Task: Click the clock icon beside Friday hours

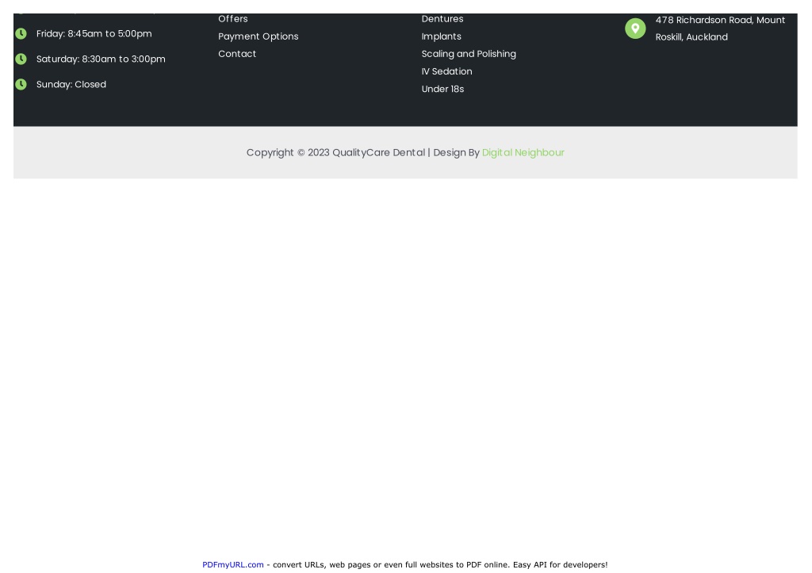Action: 21,33
